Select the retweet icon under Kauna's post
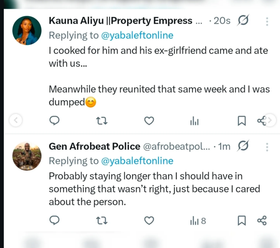Viewport: 280px width, 248px height. 102,121
